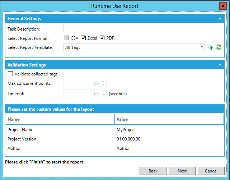230x180 pixels.
Task: Select the Project Version value 01.00.000.00
Action: [128, 139]
